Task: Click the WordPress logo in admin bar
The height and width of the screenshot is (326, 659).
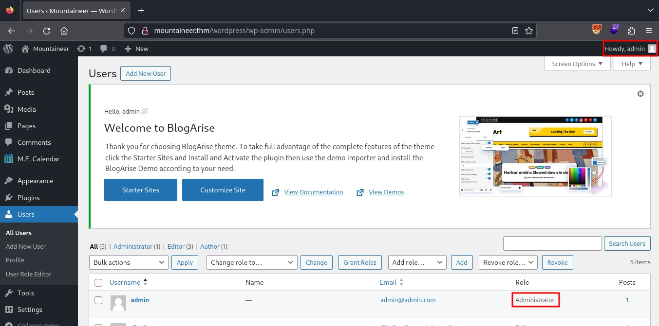Action: click(x=8, y=49)
